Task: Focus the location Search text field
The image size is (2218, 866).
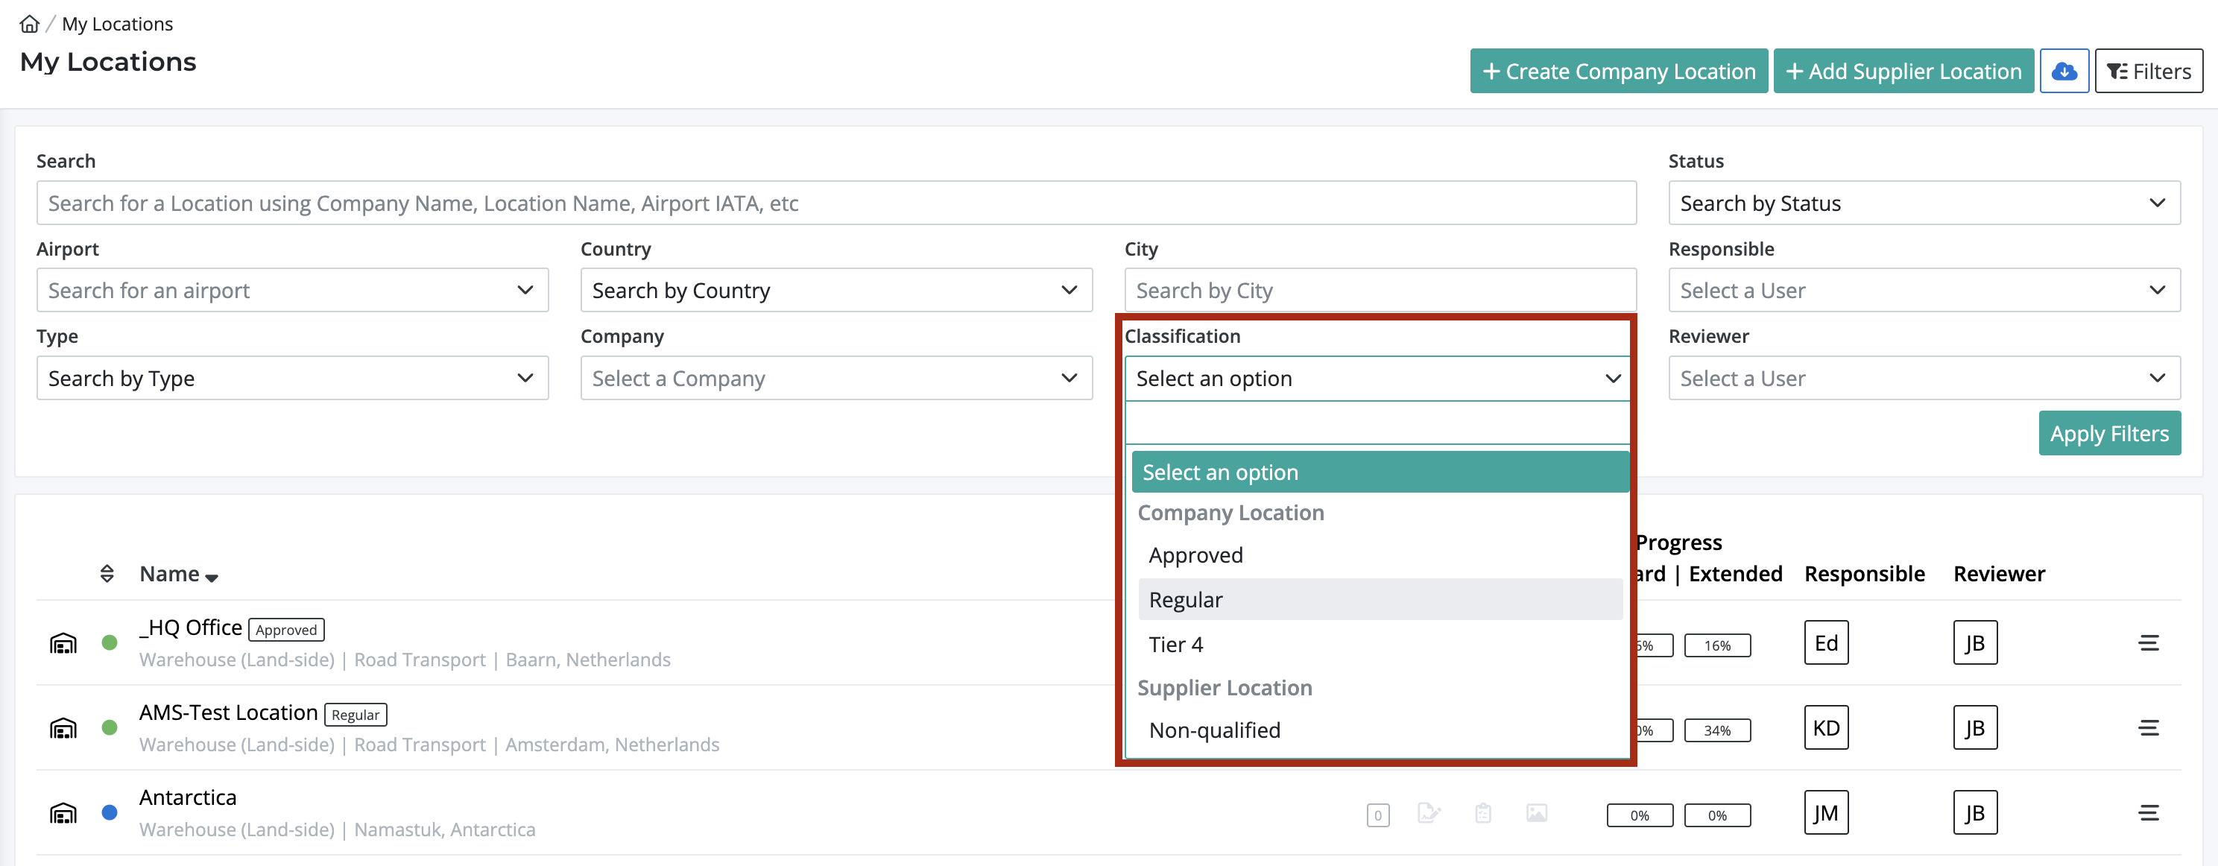Action: (836, 203)
